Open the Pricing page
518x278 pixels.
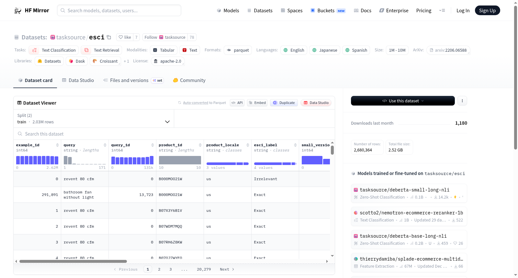click(x=424, y=11)
